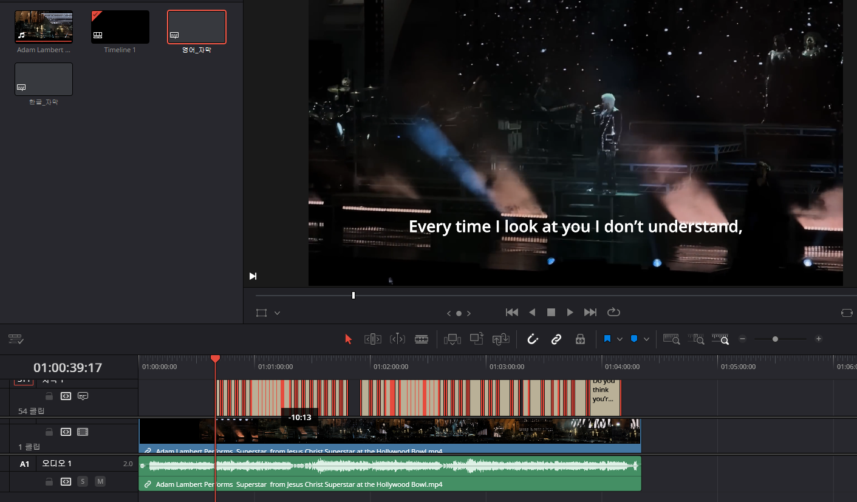Click the Match Frame icon right of viewer
The width and height of the screenshot is (857, 502).
pos(847,313)
